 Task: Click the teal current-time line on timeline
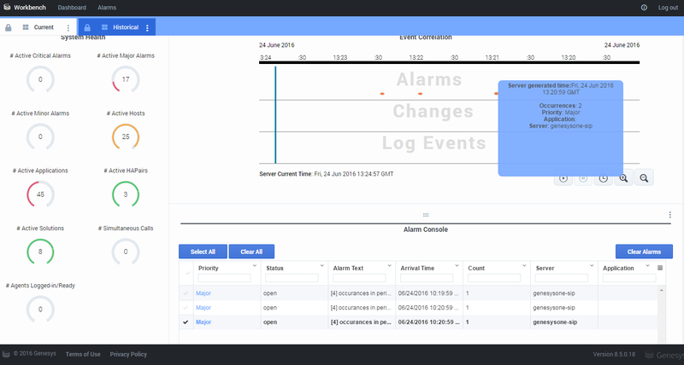tap(275, 115)
